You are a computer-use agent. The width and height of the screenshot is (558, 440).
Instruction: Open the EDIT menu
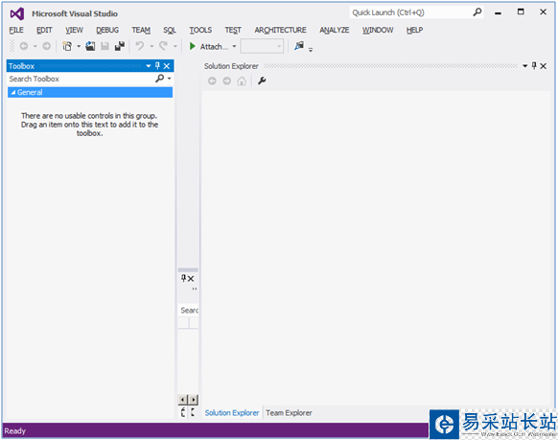[44, 31]
